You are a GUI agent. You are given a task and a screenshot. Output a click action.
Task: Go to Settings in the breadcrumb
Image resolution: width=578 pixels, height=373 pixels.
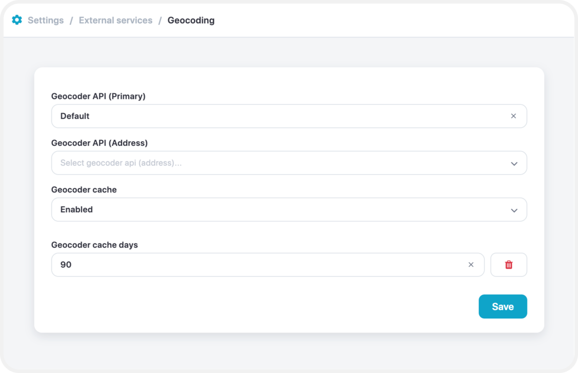click(x=45, y=20)
